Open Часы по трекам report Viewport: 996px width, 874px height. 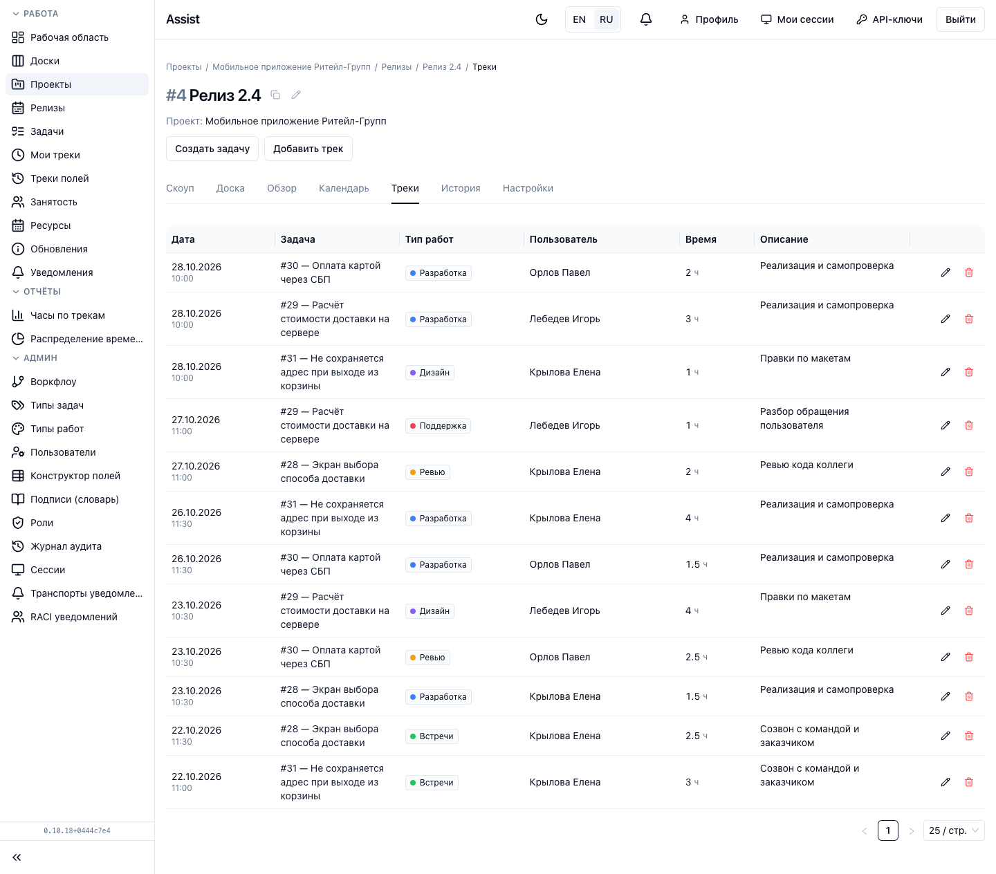[77, 315]
